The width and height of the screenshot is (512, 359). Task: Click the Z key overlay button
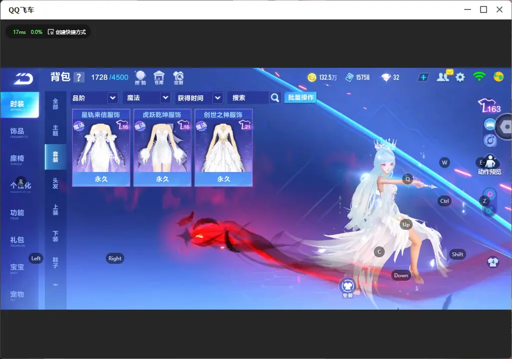coord(485,201)
